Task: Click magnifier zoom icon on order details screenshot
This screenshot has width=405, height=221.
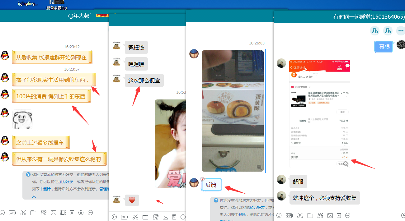Action: [346, 164]
